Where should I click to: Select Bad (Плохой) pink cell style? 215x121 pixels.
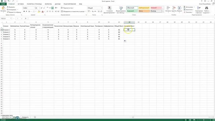tap(156, 8)
